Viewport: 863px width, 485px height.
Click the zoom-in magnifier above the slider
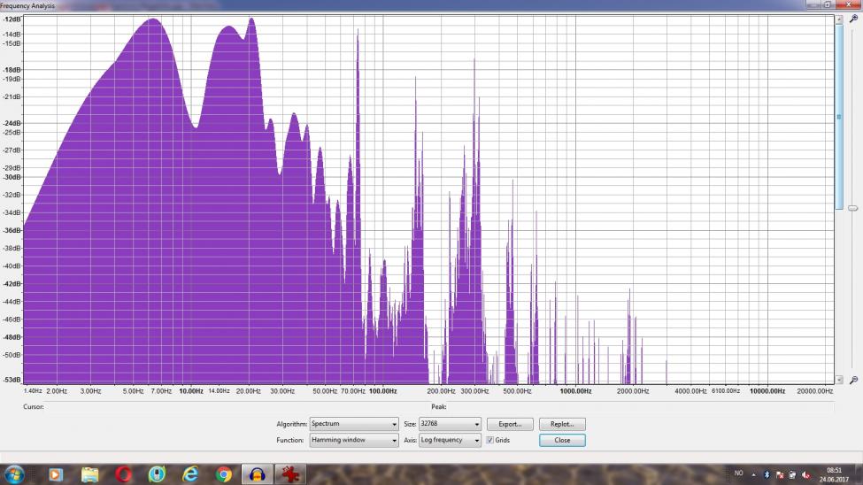pos(852,19)
